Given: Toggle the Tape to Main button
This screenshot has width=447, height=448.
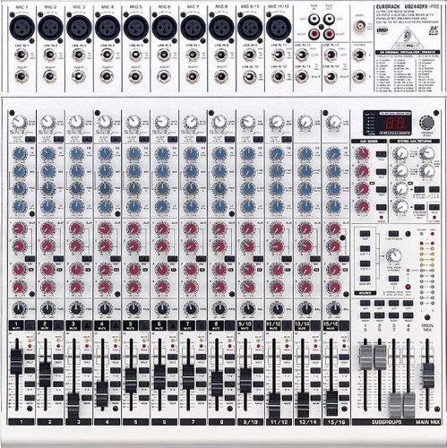Looking at the screenshot, I should (393, 234).
